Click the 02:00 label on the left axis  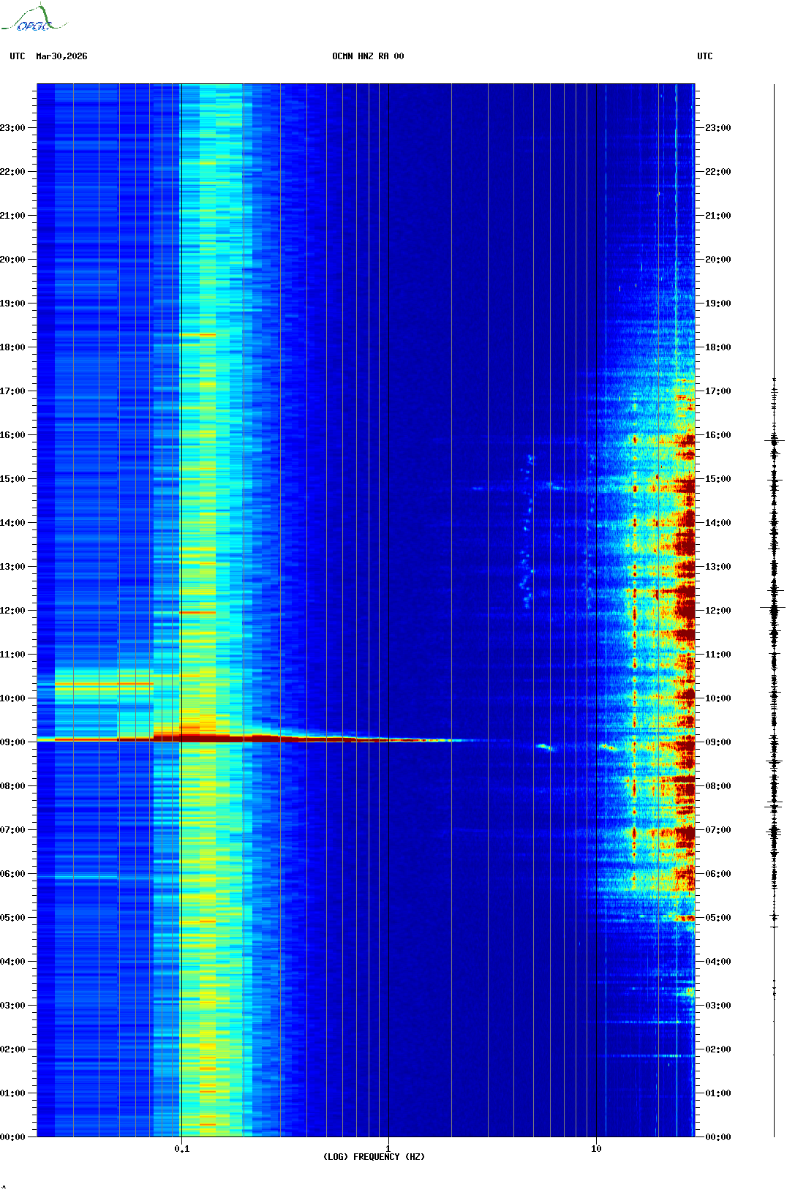(12, 1049)
